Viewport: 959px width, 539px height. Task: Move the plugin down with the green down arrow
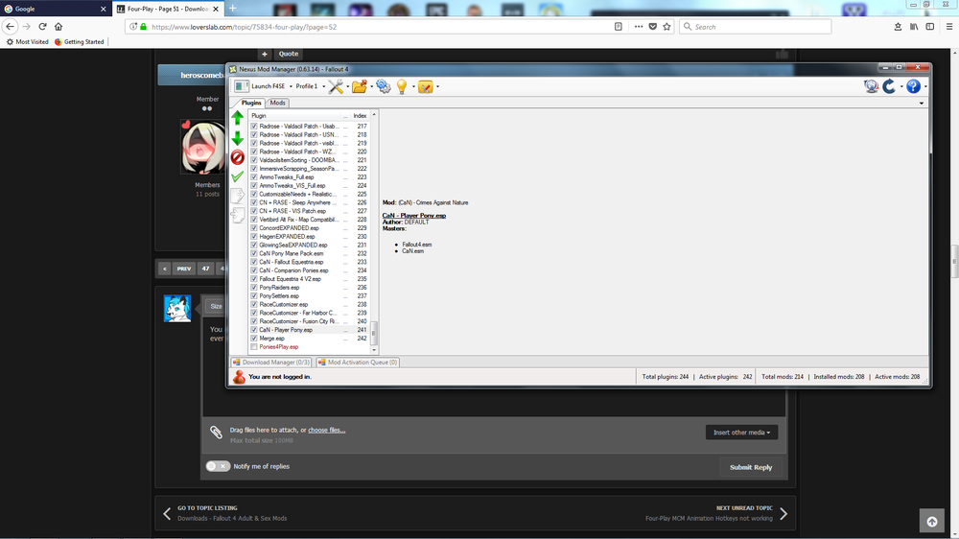(x=237, y=139)
